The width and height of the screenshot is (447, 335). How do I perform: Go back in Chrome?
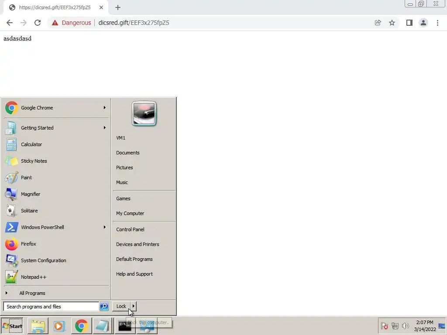[x=10, y=23]
